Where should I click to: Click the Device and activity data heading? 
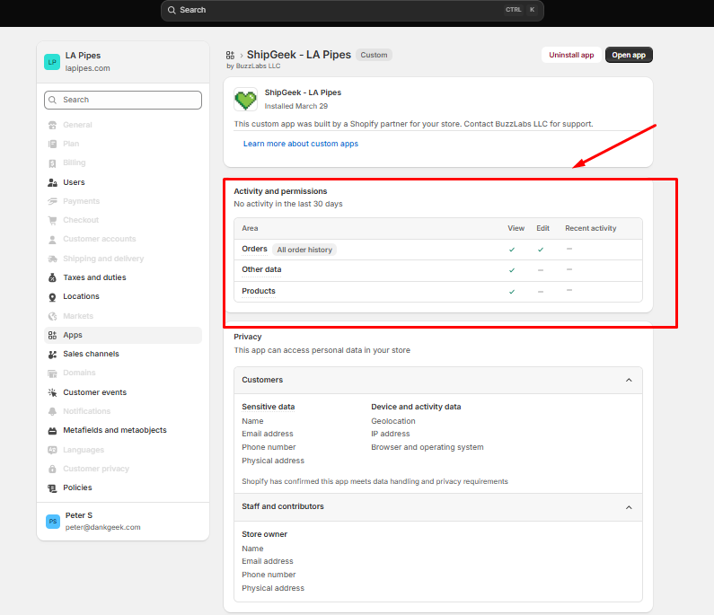coord(416,407)
